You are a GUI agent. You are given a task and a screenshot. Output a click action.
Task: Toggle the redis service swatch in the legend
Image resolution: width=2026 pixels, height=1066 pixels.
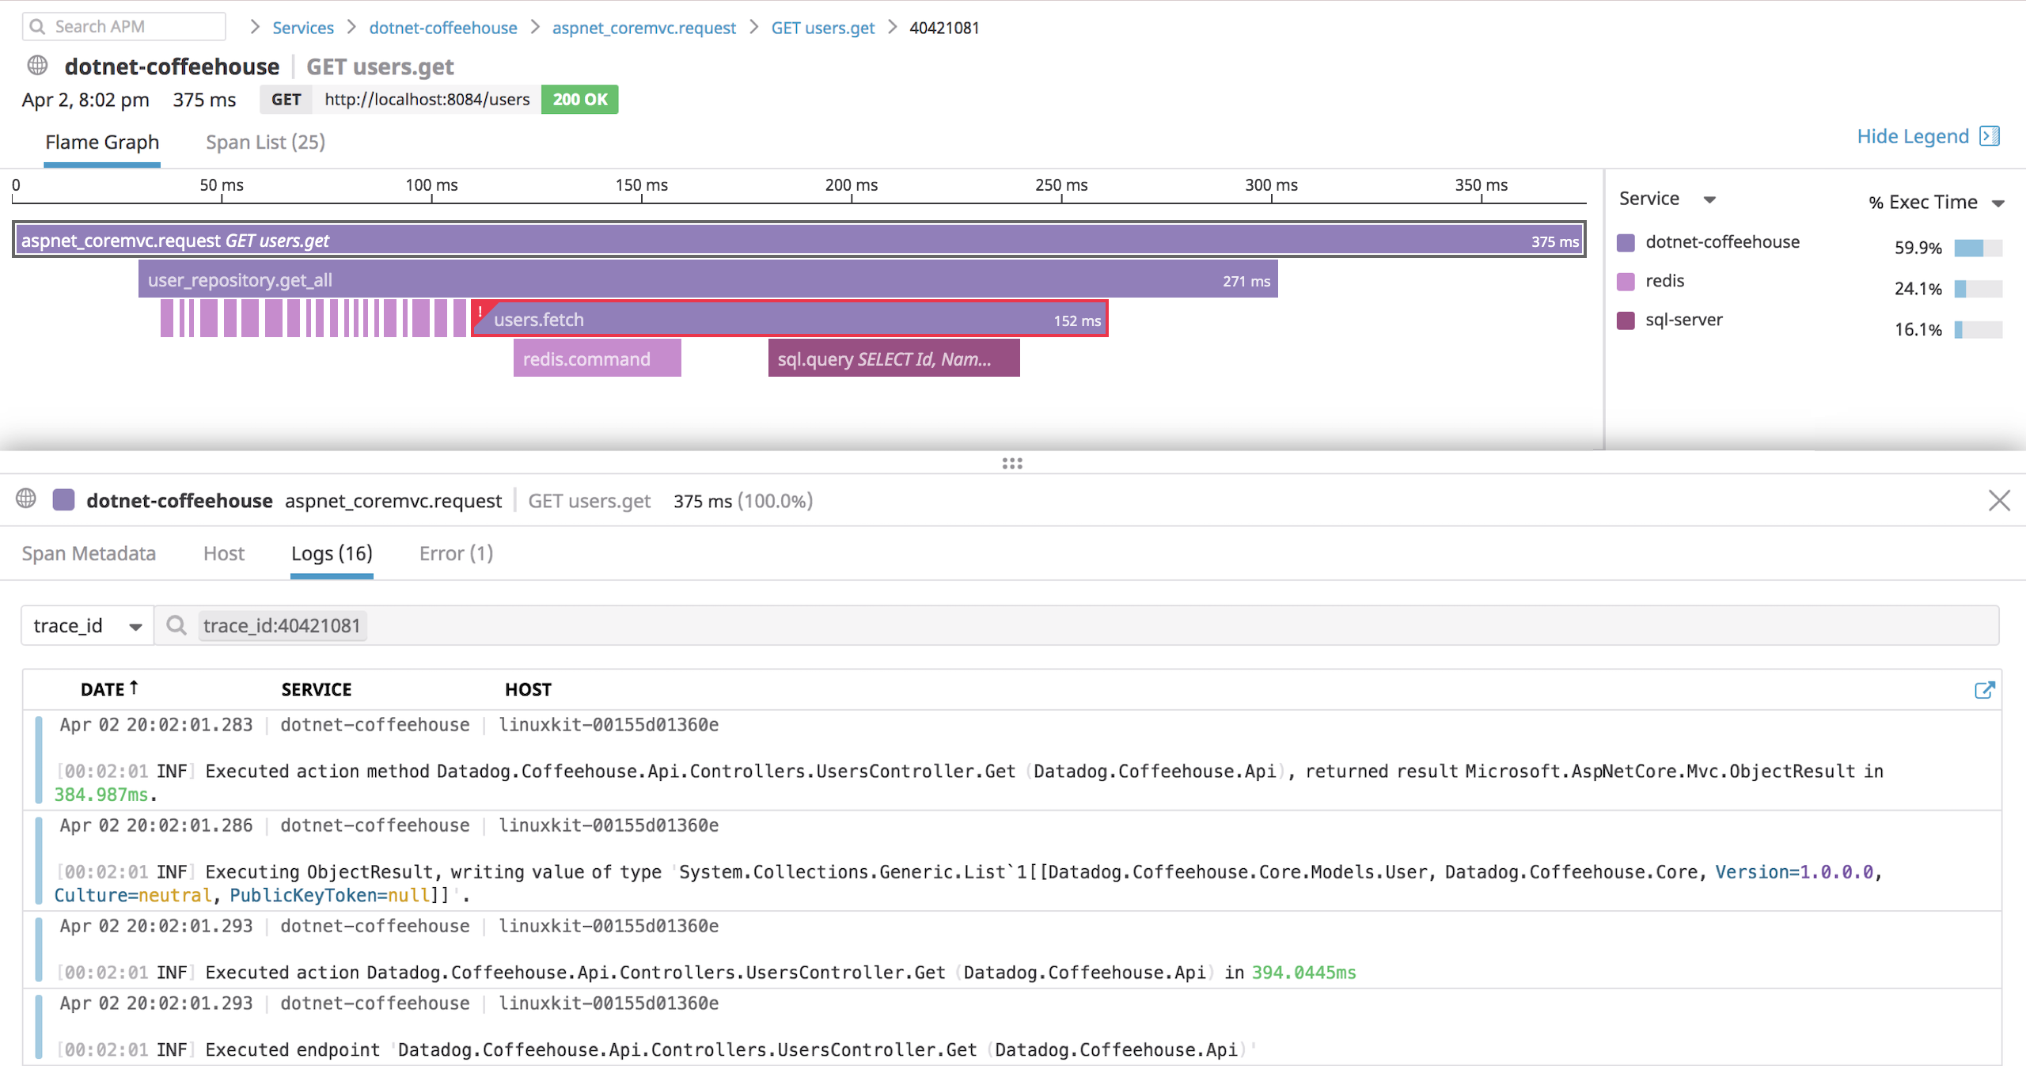[1626, 281]
